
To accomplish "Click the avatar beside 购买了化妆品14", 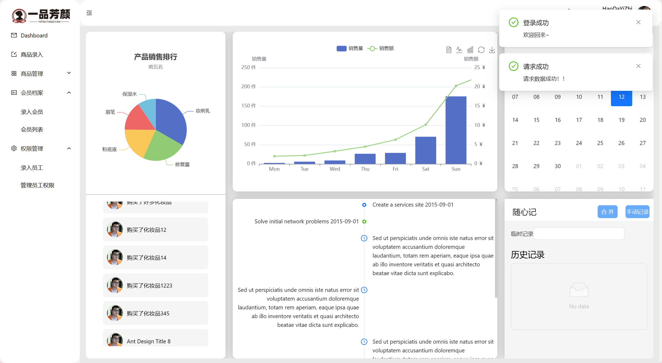I will pos(115,257).
